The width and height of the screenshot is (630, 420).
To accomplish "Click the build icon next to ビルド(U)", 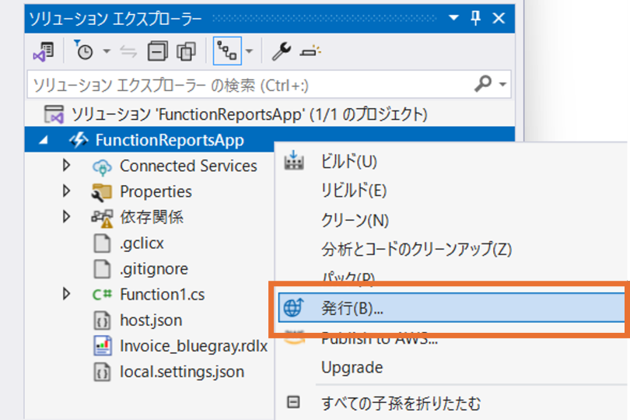I will [x=294, y=161].
